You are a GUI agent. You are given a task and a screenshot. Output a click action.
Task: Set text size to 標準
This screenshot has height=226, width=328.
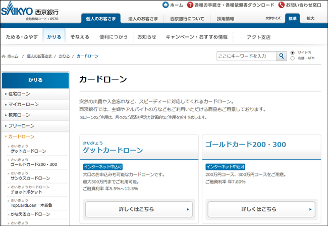coord(293,18)
